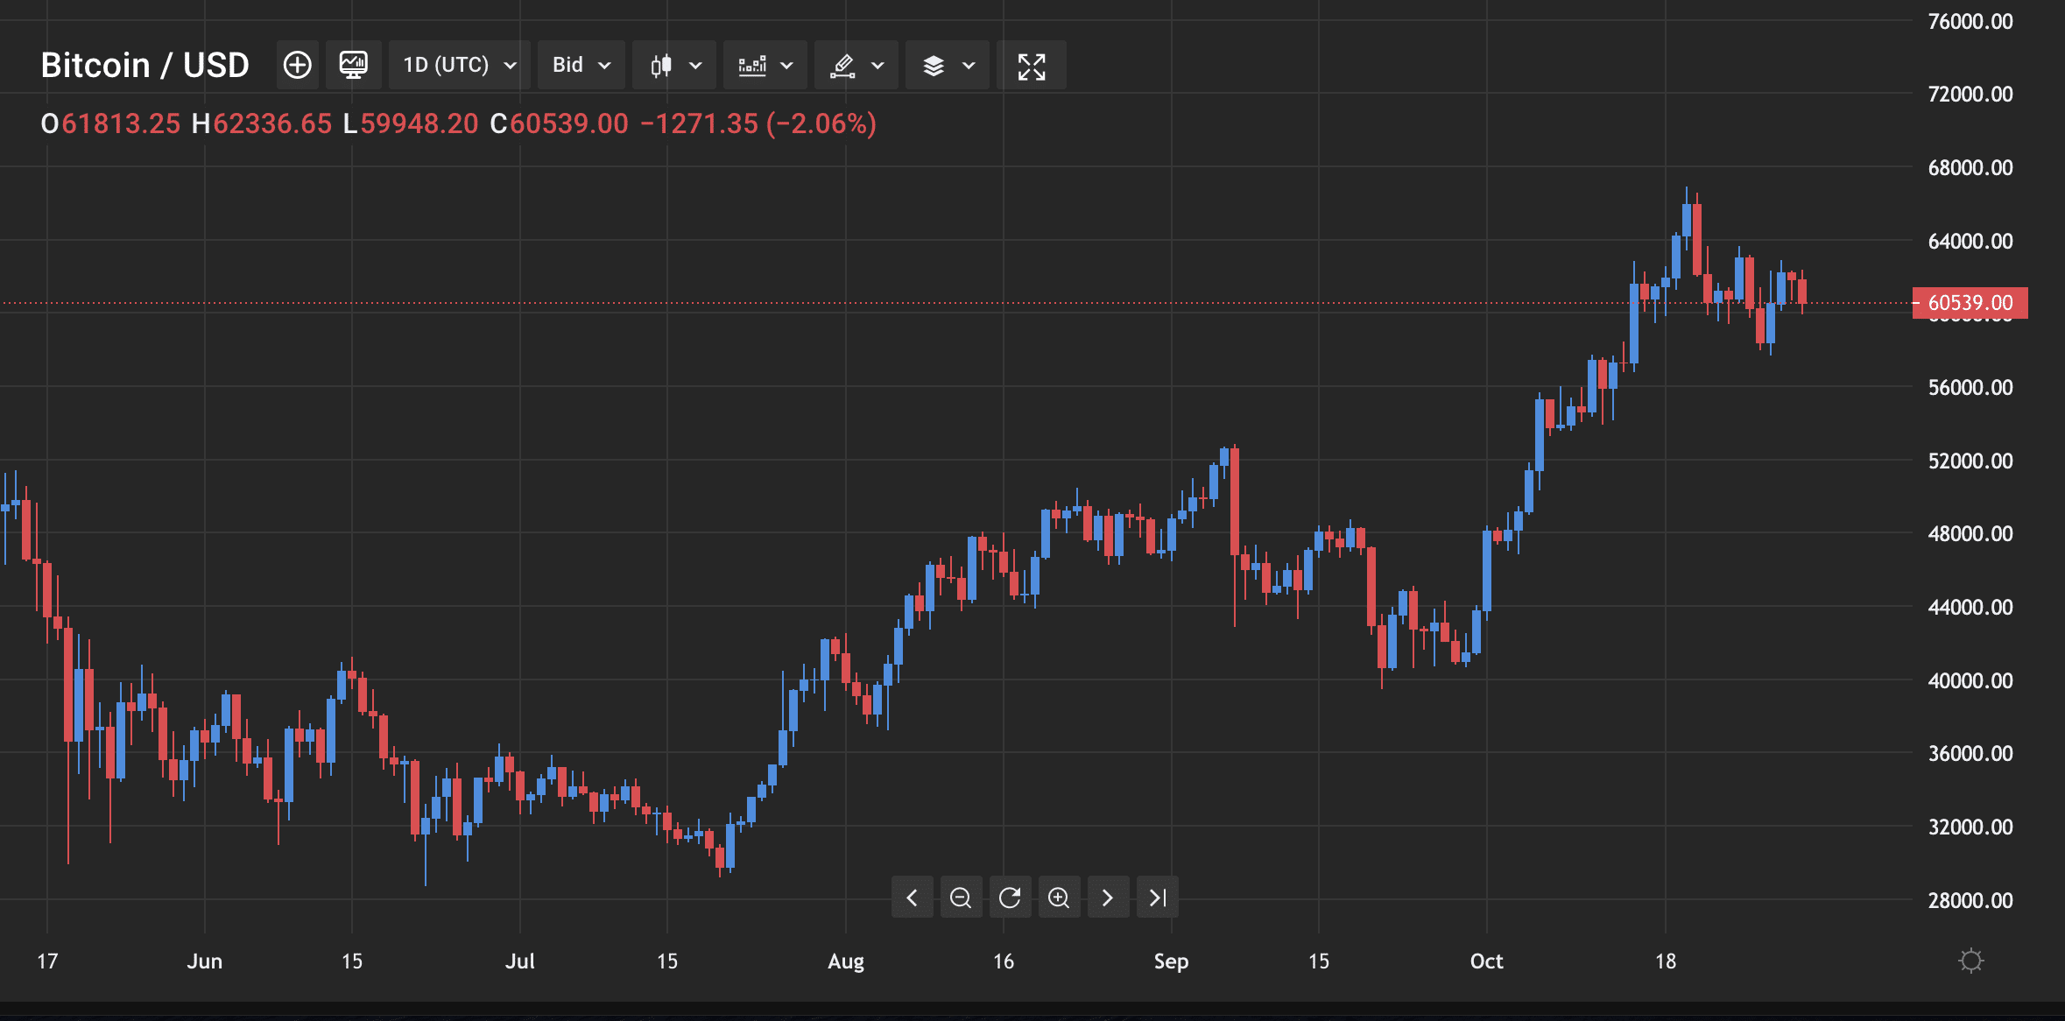Click the 60539.00 current price label

[1970, 303]
